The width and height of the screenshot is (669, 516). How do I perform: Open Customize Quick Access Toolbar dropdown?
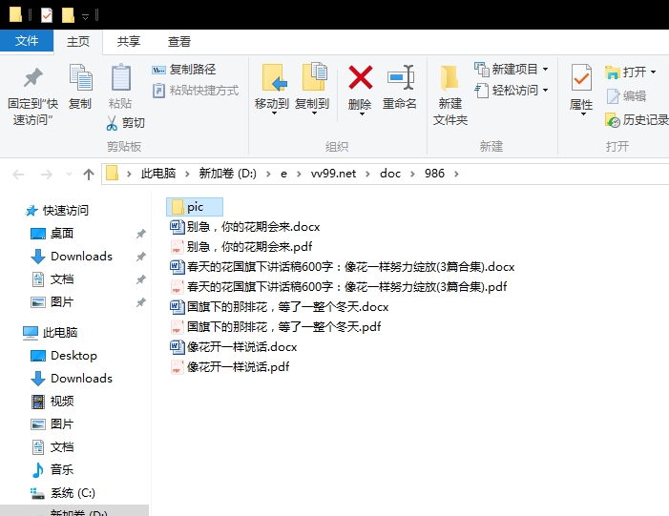85,16
